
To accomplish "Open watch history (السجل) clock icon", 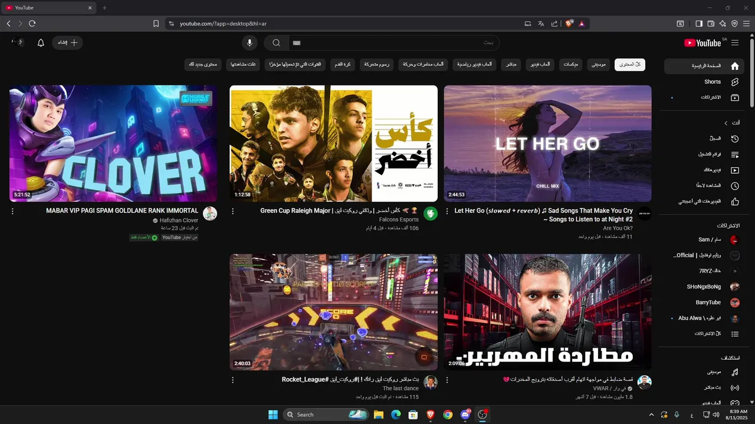I will click(735, 138).
